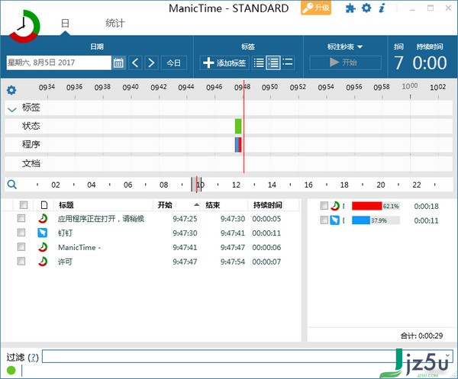This screenshot has width=458, height=379.
Task: Click the date input field
Action: point(59,63)
